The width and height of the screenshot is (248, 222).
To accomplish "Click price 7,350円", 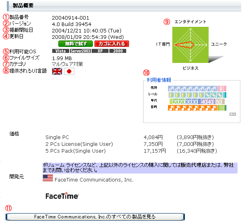I will (153, 144).
